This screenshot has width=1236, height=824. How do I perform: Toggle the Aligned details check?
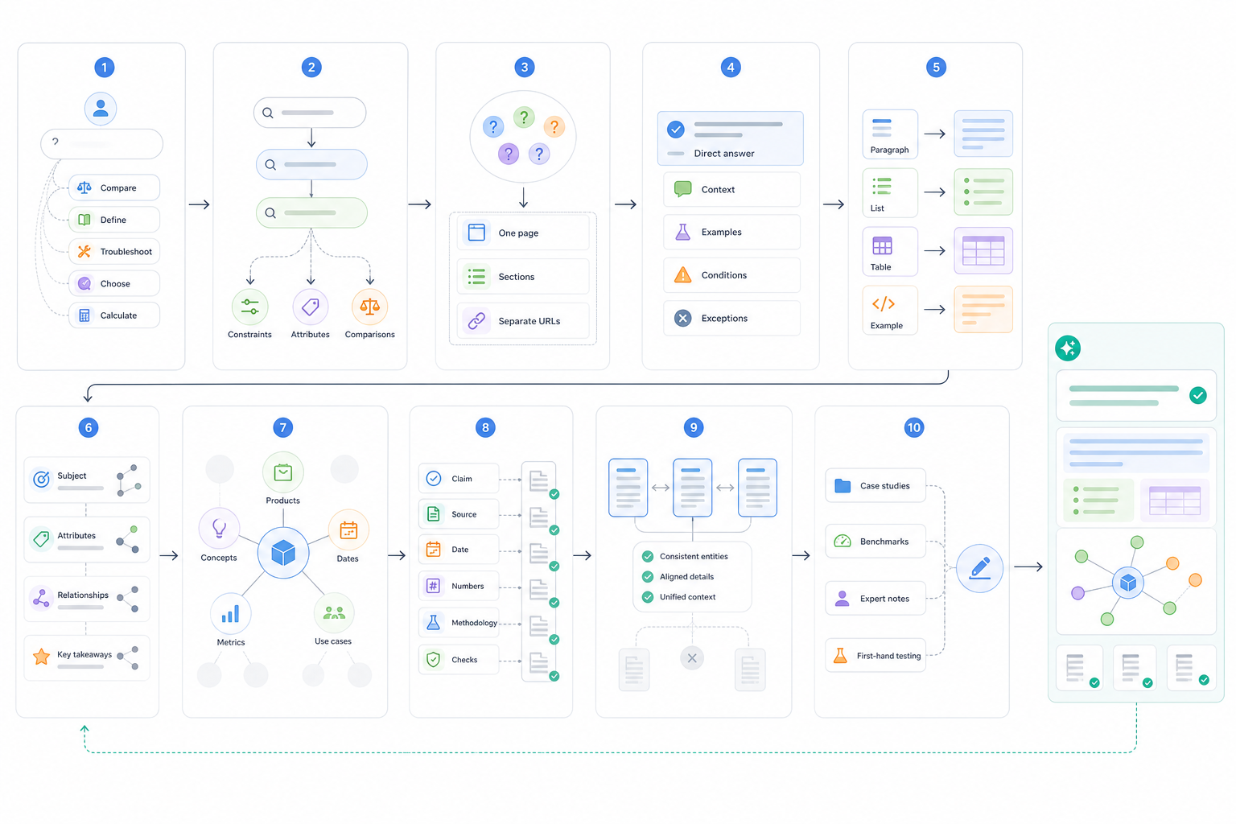(648, 576)
